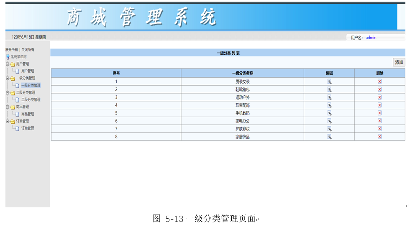
Task: Collapse the 二级分类管理 tree node
Action: point(8,92)
